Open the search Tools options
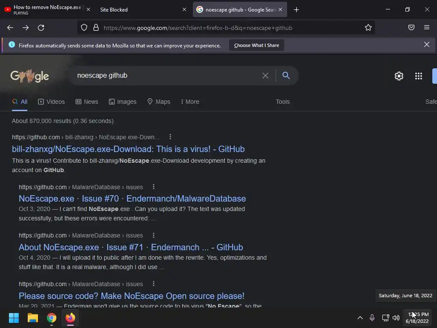The image size is (437, 328). [283, 102]
